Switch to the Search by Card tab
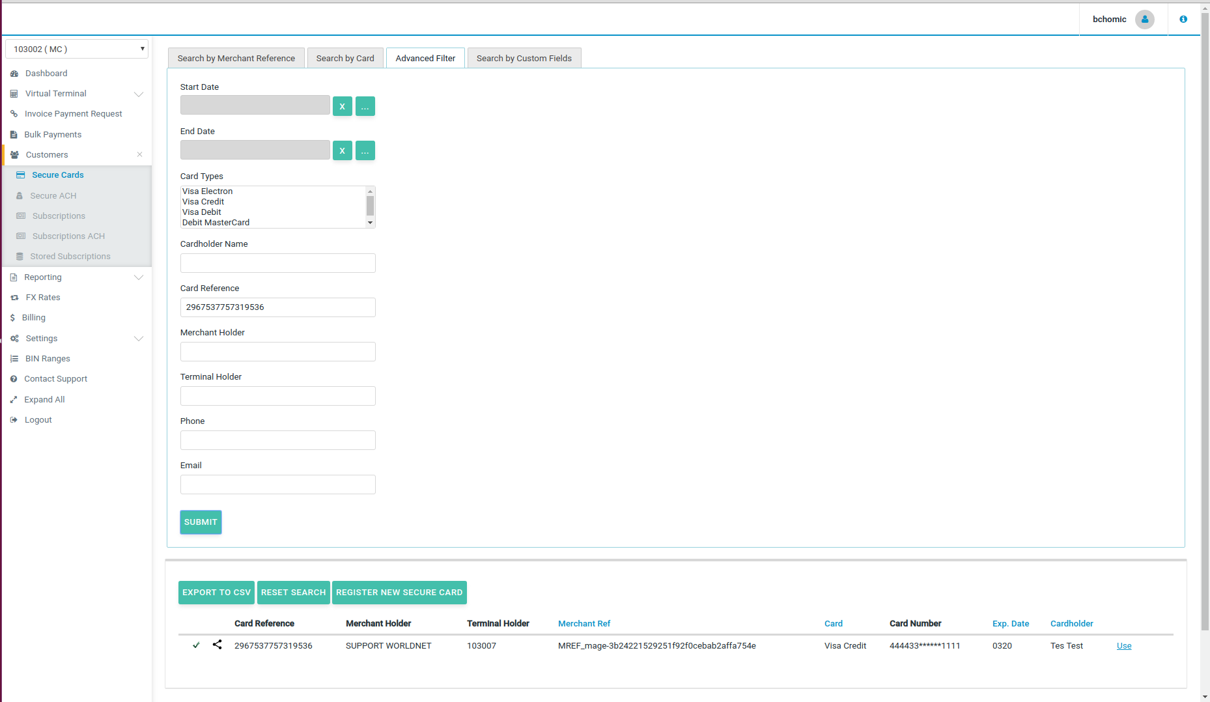The image size is (1210, 702). pyautogui.click(x=345, y=59)
